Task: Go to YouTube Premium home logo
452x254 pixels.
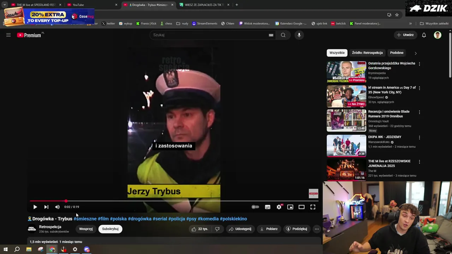Action: (x=30, y=35)
